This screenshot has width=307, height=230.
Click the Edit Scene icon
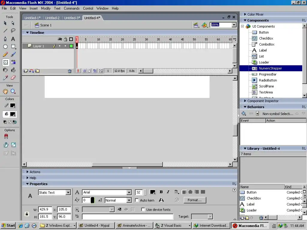[196, 25]
